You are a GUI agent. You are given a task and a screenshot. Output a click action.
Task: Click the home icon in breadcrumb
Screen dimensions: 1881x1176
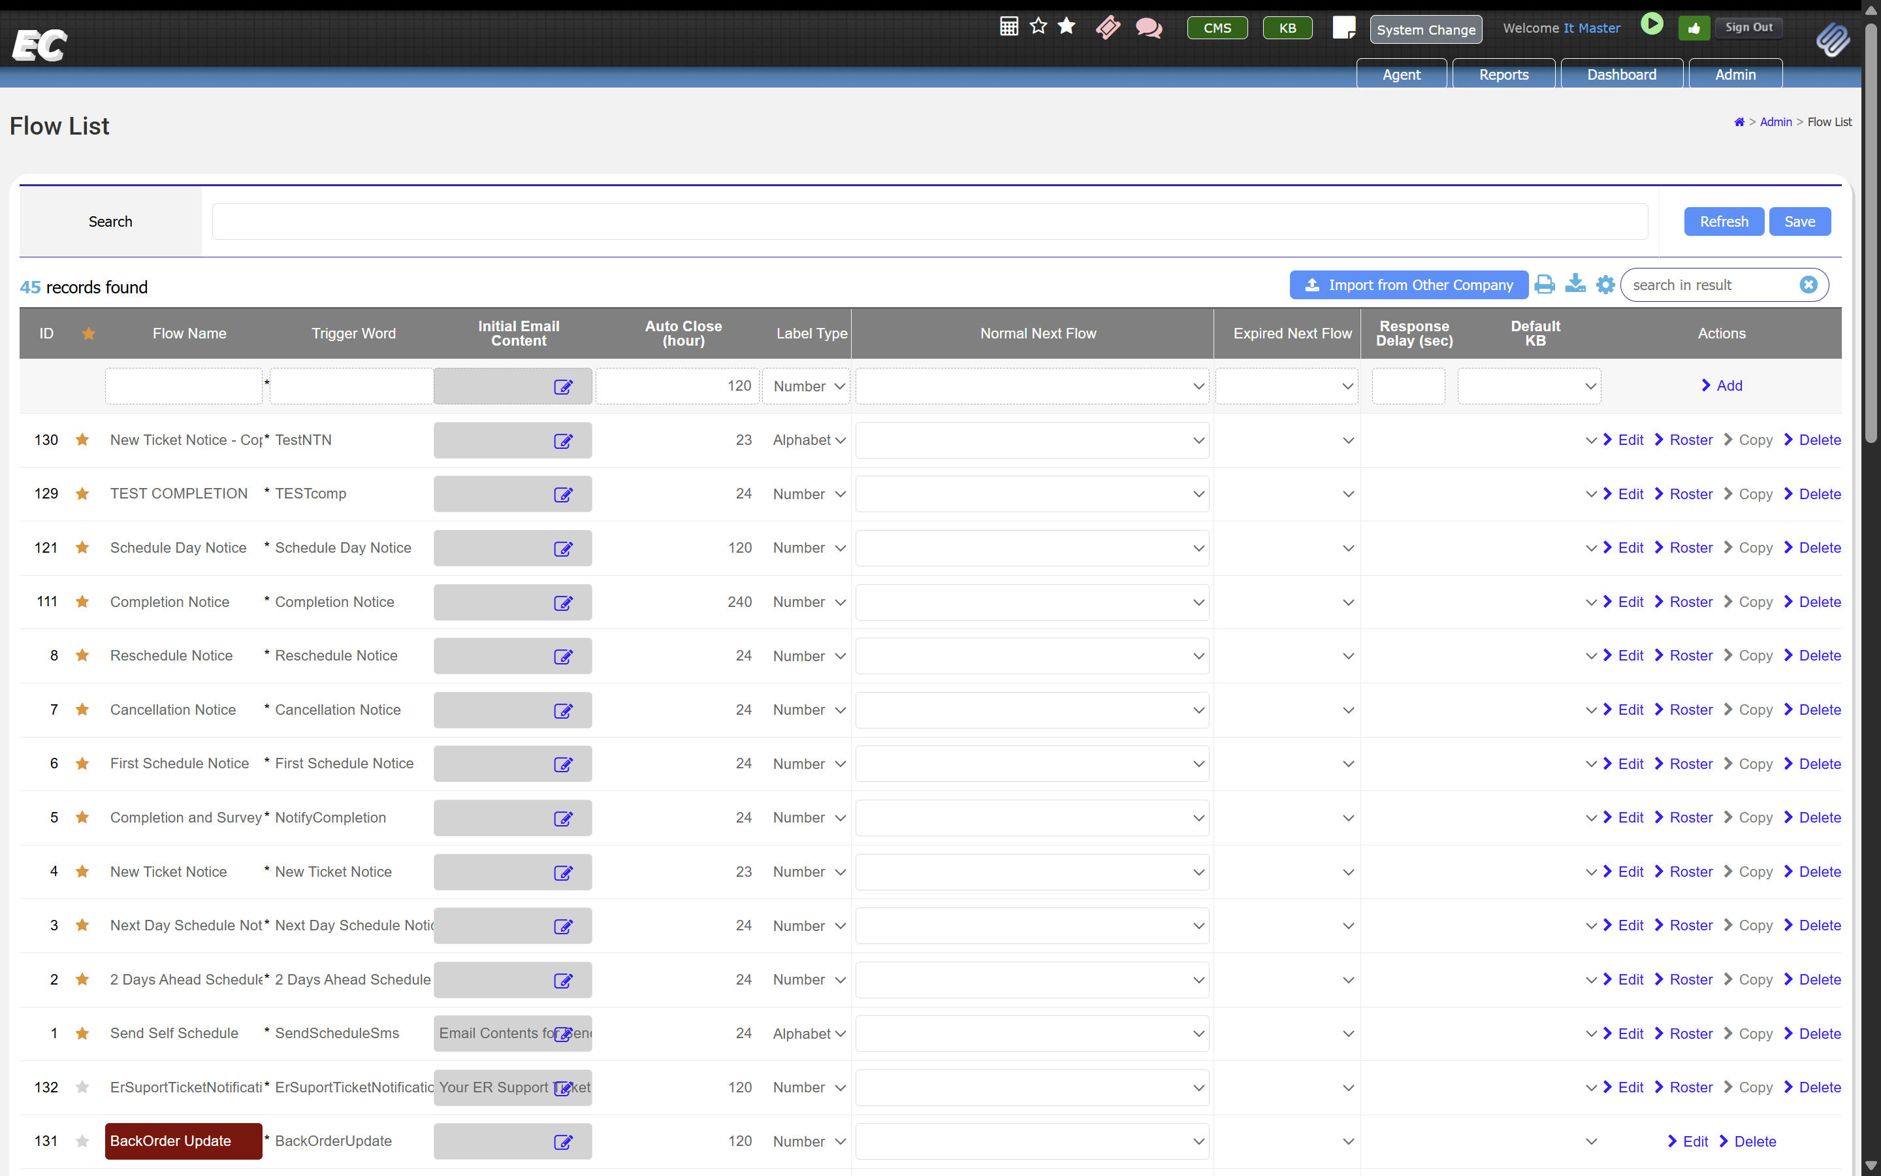coord(1739,122)
